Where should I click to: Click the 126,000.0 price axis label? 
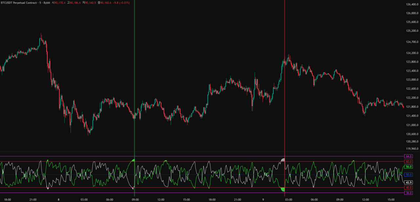(x=411, y=13)
